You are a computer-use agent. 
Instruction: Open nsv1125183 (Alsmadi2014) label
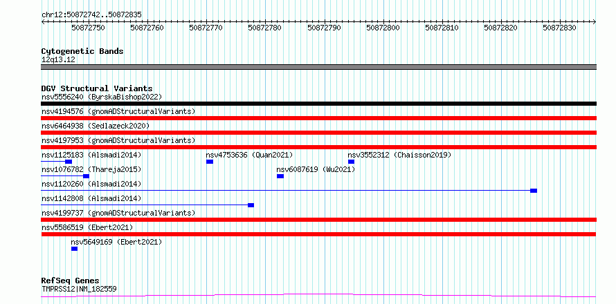coord(91,155)
